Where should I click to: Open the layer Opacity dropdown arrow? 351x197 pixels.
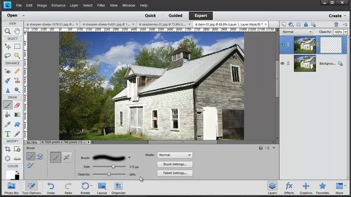(x=346, y=32)
